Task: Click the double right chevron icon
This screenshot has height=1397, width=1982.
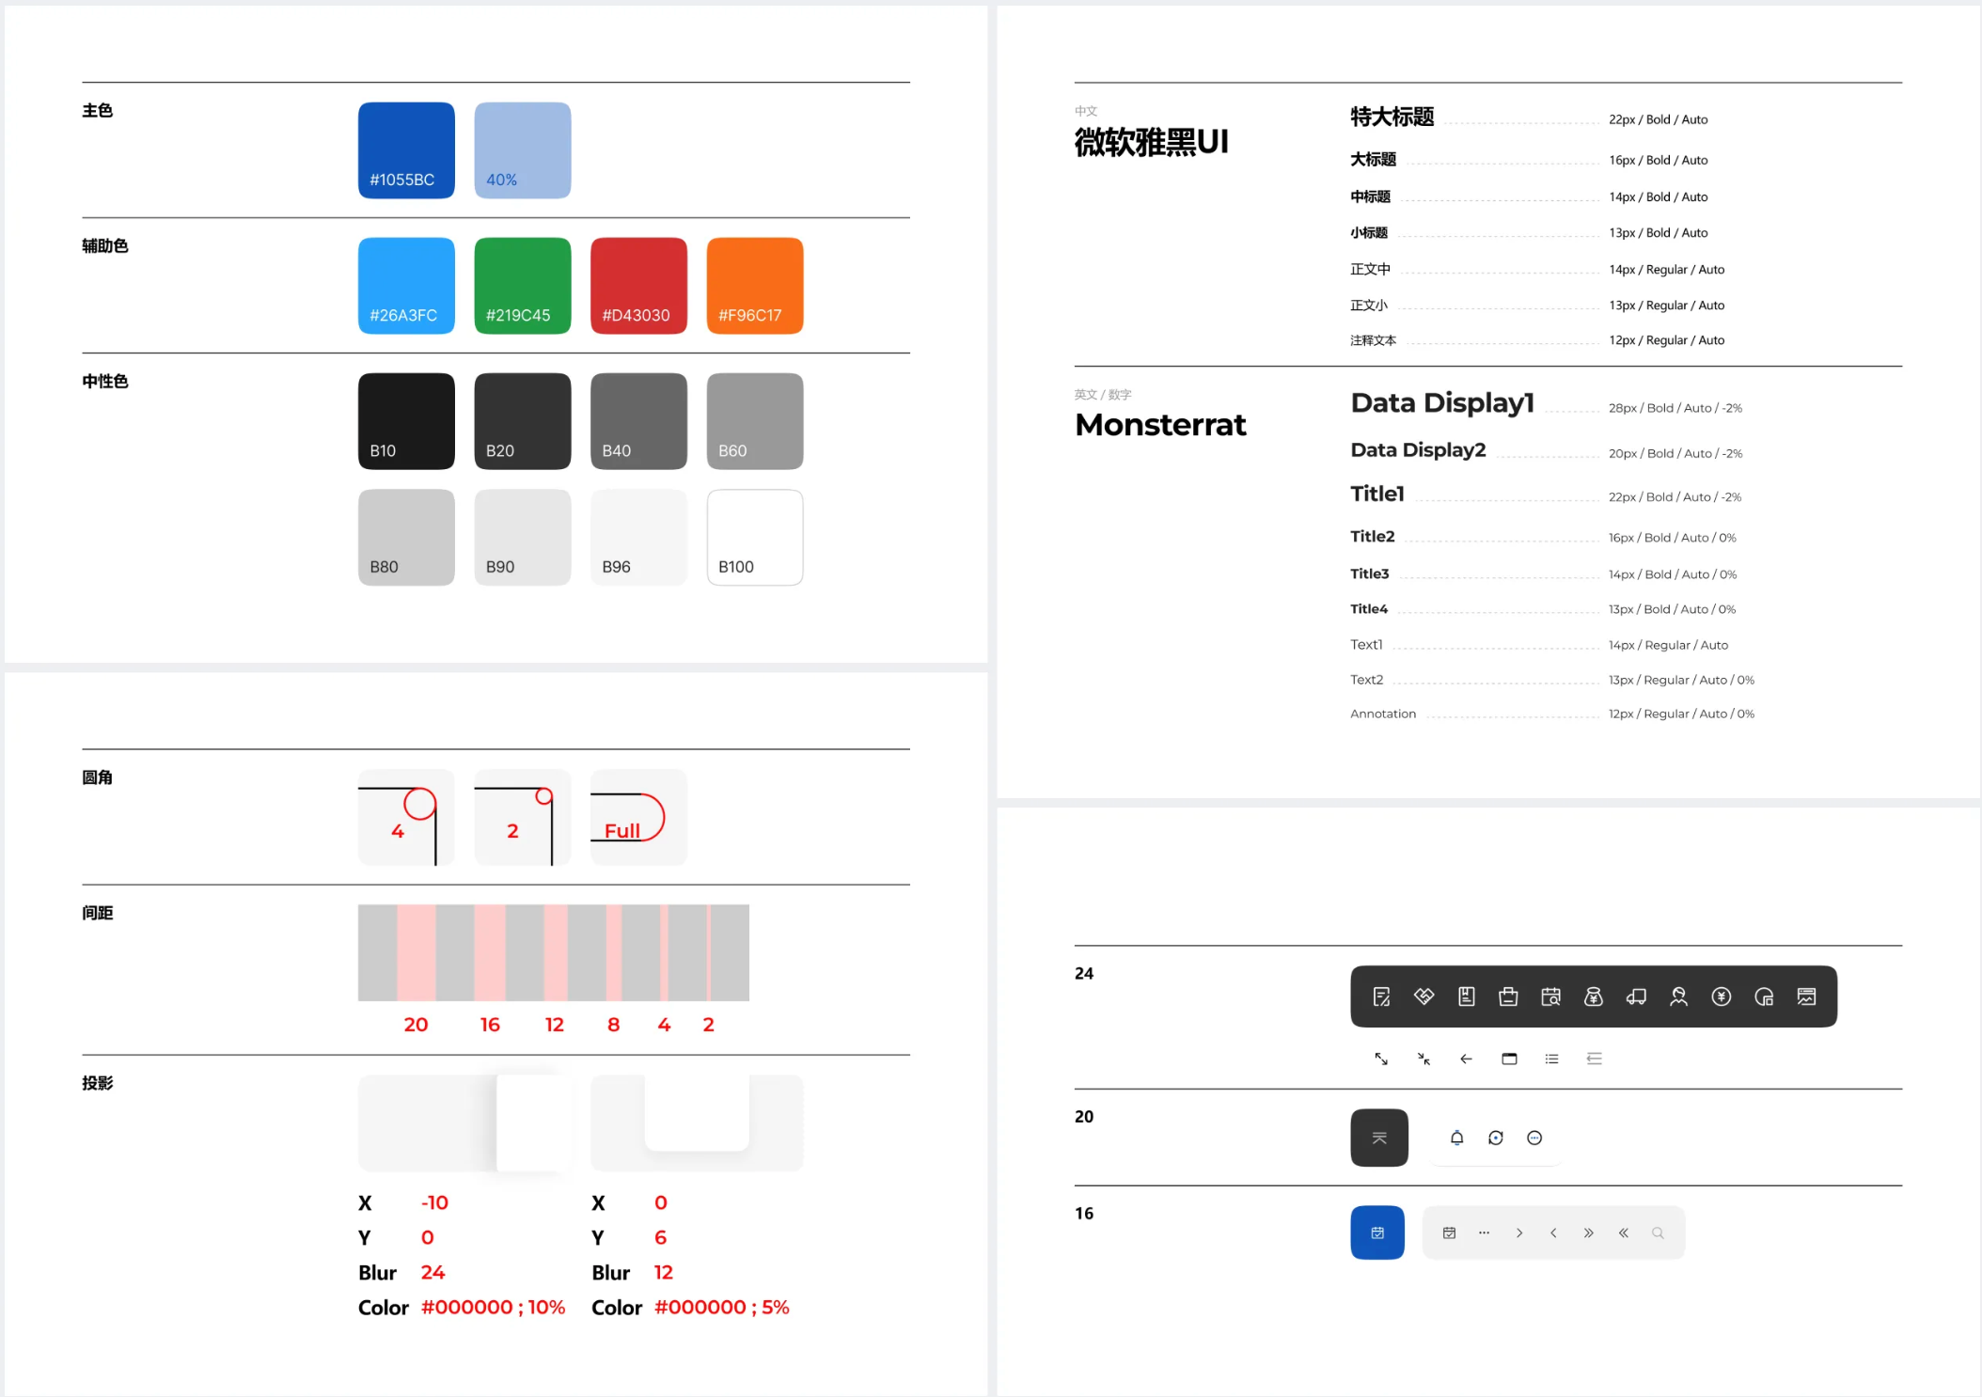Action: tap(1588, 1232)
